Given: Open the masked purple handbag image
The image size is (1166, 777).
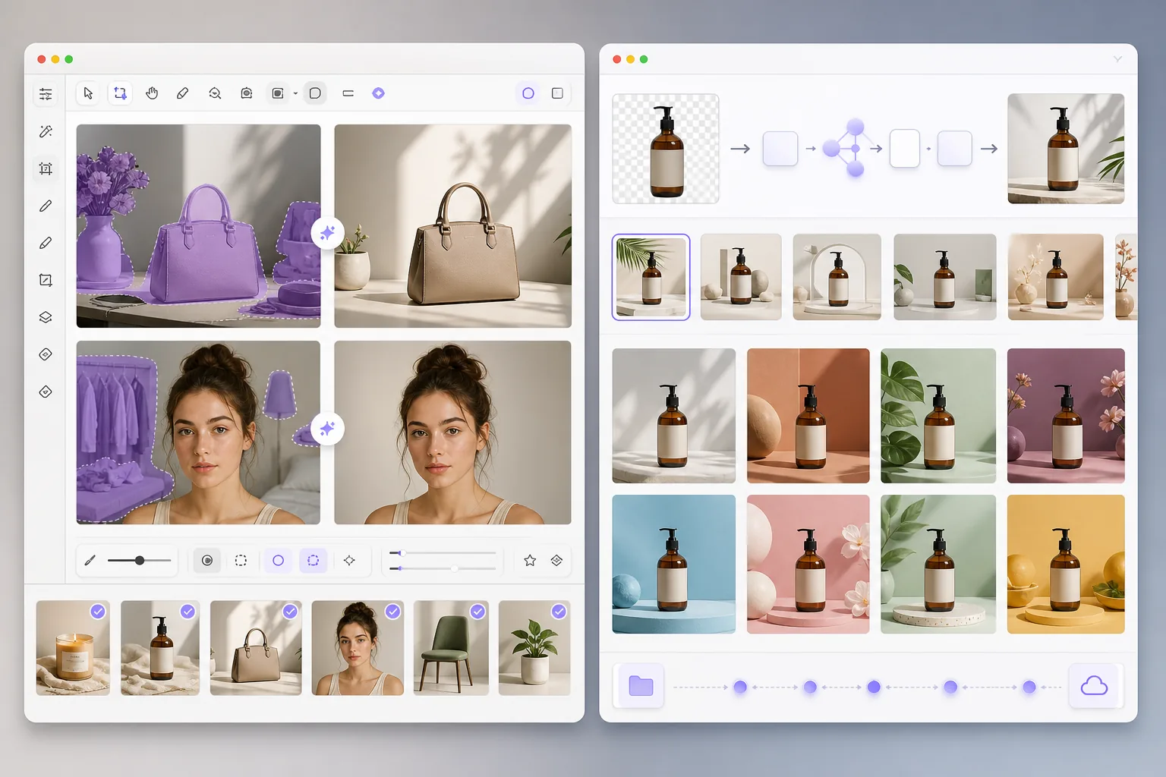Looking at the screenshot, I should tap(198, 226).
